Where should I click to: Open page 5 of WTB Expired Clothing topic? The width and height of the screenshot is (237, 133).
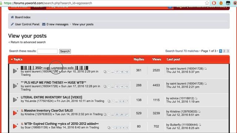tap(127, 128)
